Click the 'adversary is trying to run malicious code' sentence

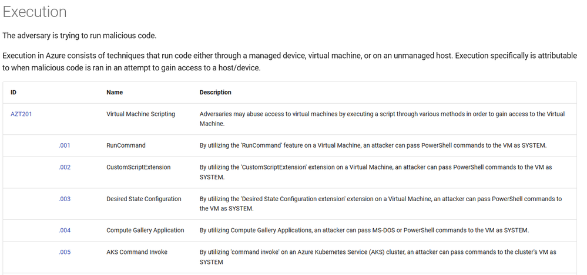[79, 36]
